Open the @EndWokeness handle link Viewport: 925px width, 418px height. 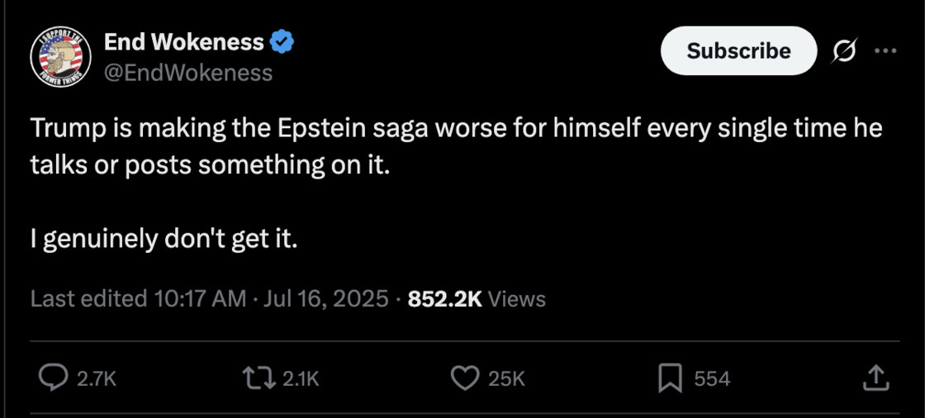[x=188, y=73]
